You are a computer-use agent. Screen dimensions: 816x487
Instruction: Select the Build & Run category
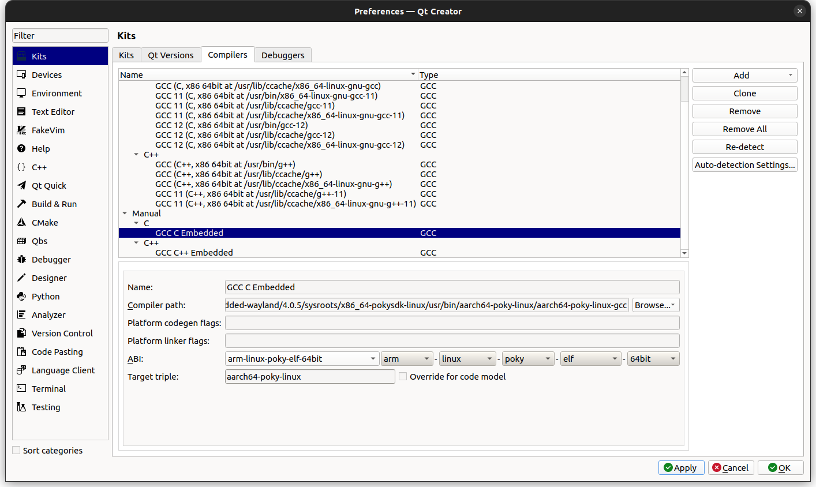click(22, 204)
